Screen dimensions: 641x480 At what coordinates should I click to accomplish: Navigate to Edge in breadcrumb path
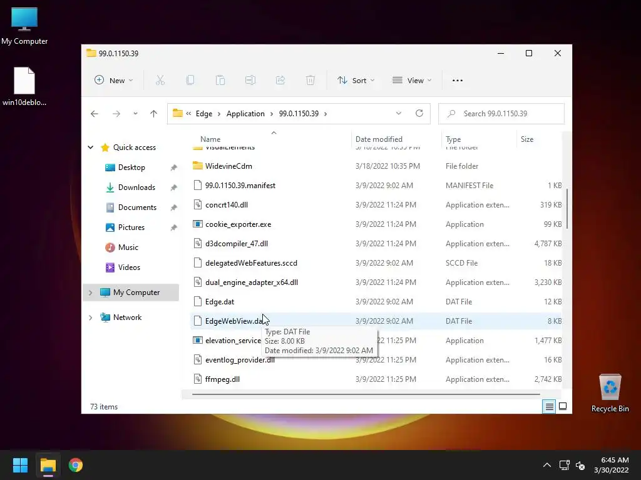pyautogui.click(x=203, y=114)
